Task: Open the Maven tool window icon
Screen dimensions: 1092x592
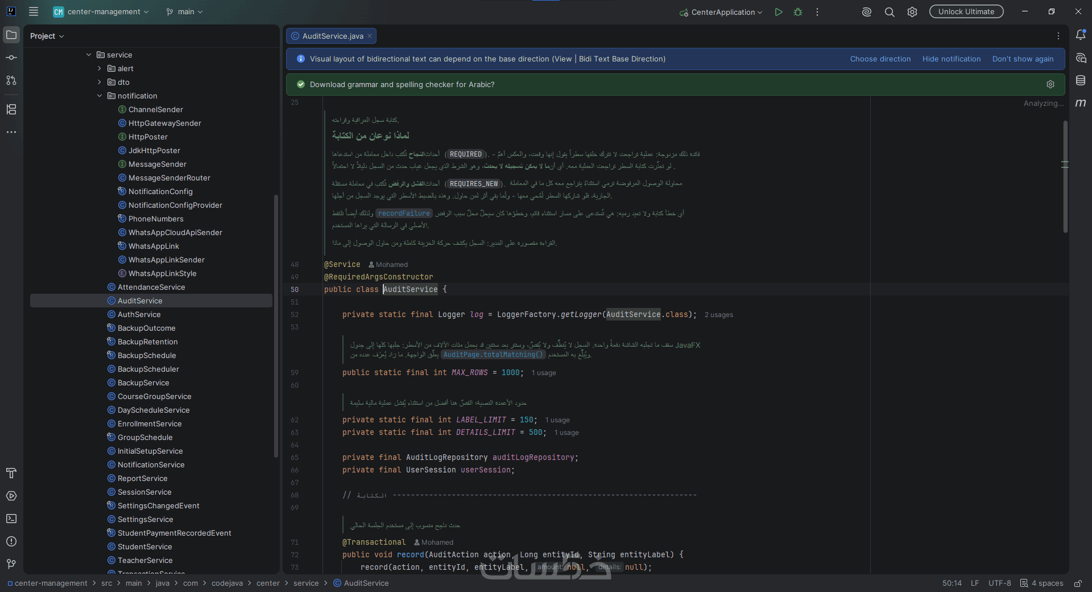Action: 1081,103
